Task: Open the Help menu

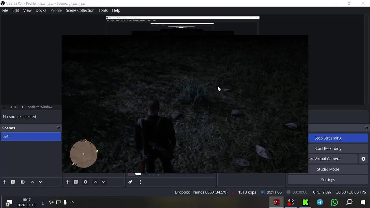Action: (116, 10)
